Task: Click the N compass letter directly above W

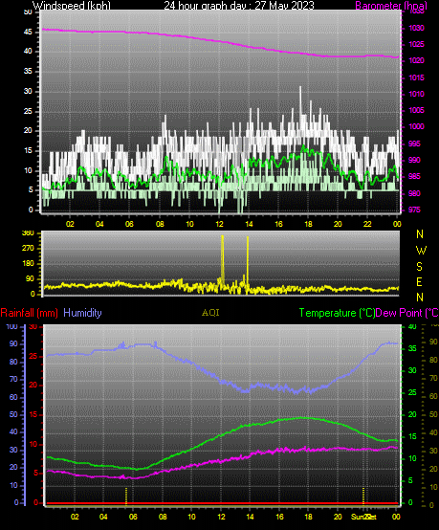Action: coord(420,233)
